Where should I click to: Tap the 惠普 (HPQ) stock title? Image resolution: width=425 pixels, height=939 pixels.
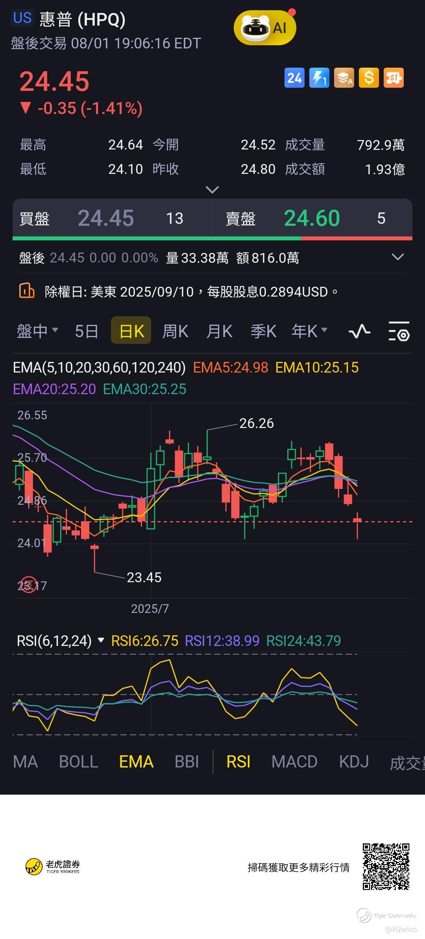click(83, 19)
